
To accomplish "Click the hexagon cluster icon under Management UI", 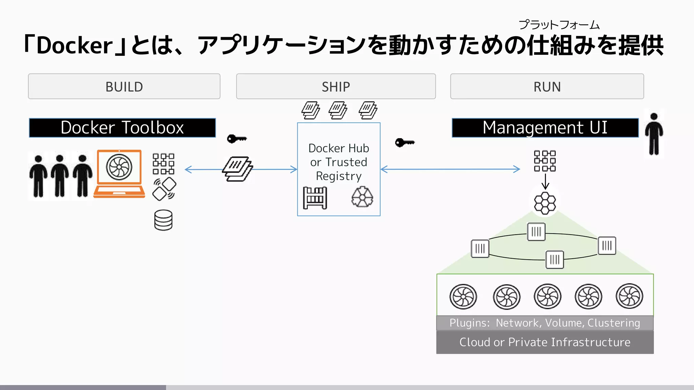I will pos(545,203).
